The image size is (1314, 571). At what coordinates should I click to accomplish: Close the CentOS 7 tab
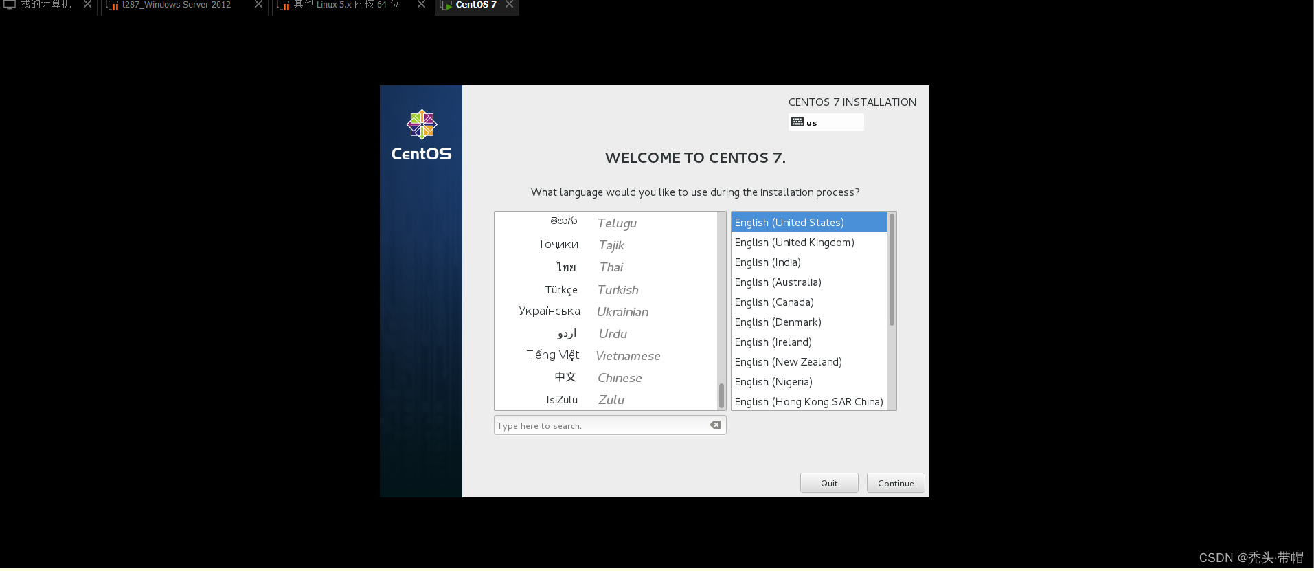509,4
